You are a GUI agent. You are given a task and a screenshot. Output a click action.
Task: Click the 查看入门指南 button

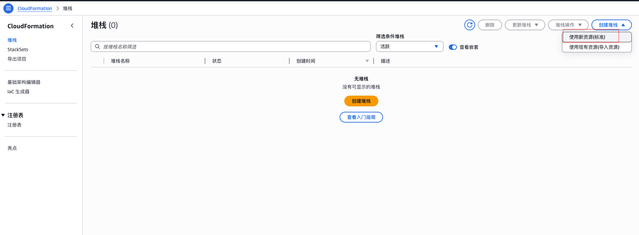pos(361,117)
